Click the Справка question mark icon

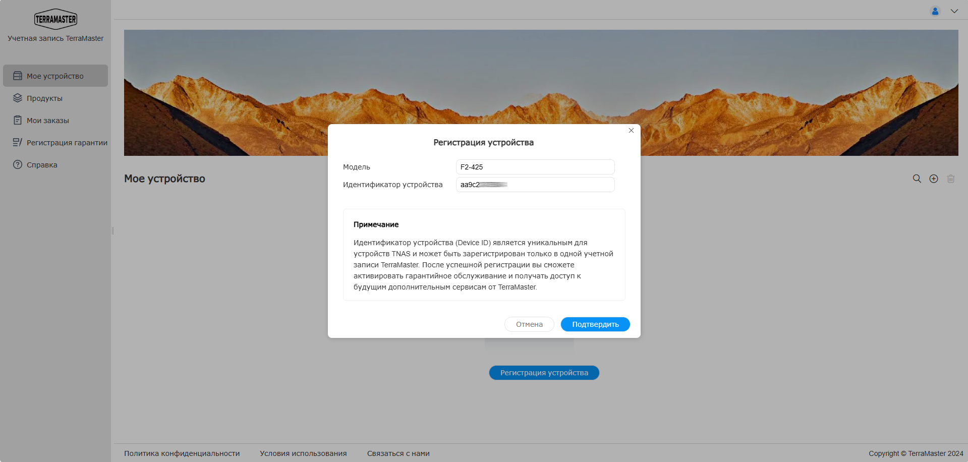18,164
